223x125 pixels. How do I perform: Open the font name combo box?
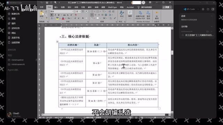pos(62,11)
